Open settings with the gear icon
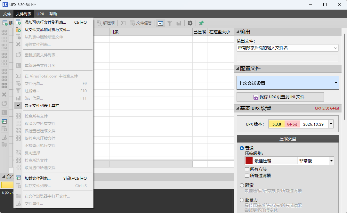The image size is (347, 213). point(190,23)
